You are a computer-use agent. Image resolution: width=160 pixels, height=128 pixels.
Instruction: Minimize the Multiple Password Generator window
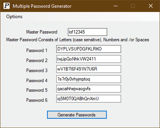(116, 6)
